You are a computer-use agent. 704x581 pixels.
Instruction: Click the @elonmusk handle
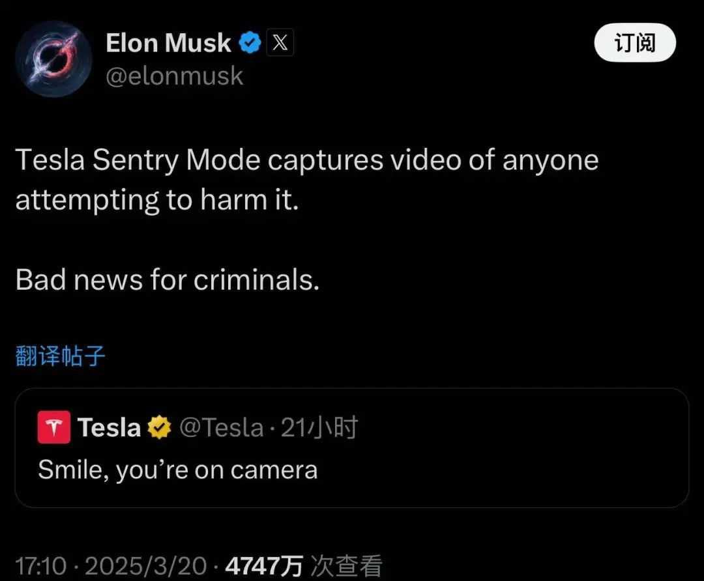pos(174,76)
